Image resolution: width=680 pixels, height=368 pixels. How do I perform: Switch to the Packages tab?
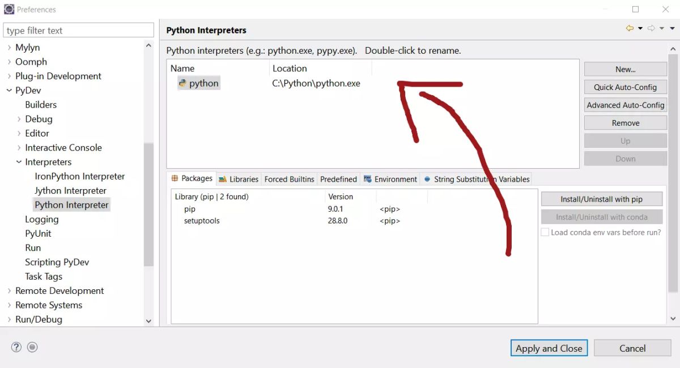[192, 178]
